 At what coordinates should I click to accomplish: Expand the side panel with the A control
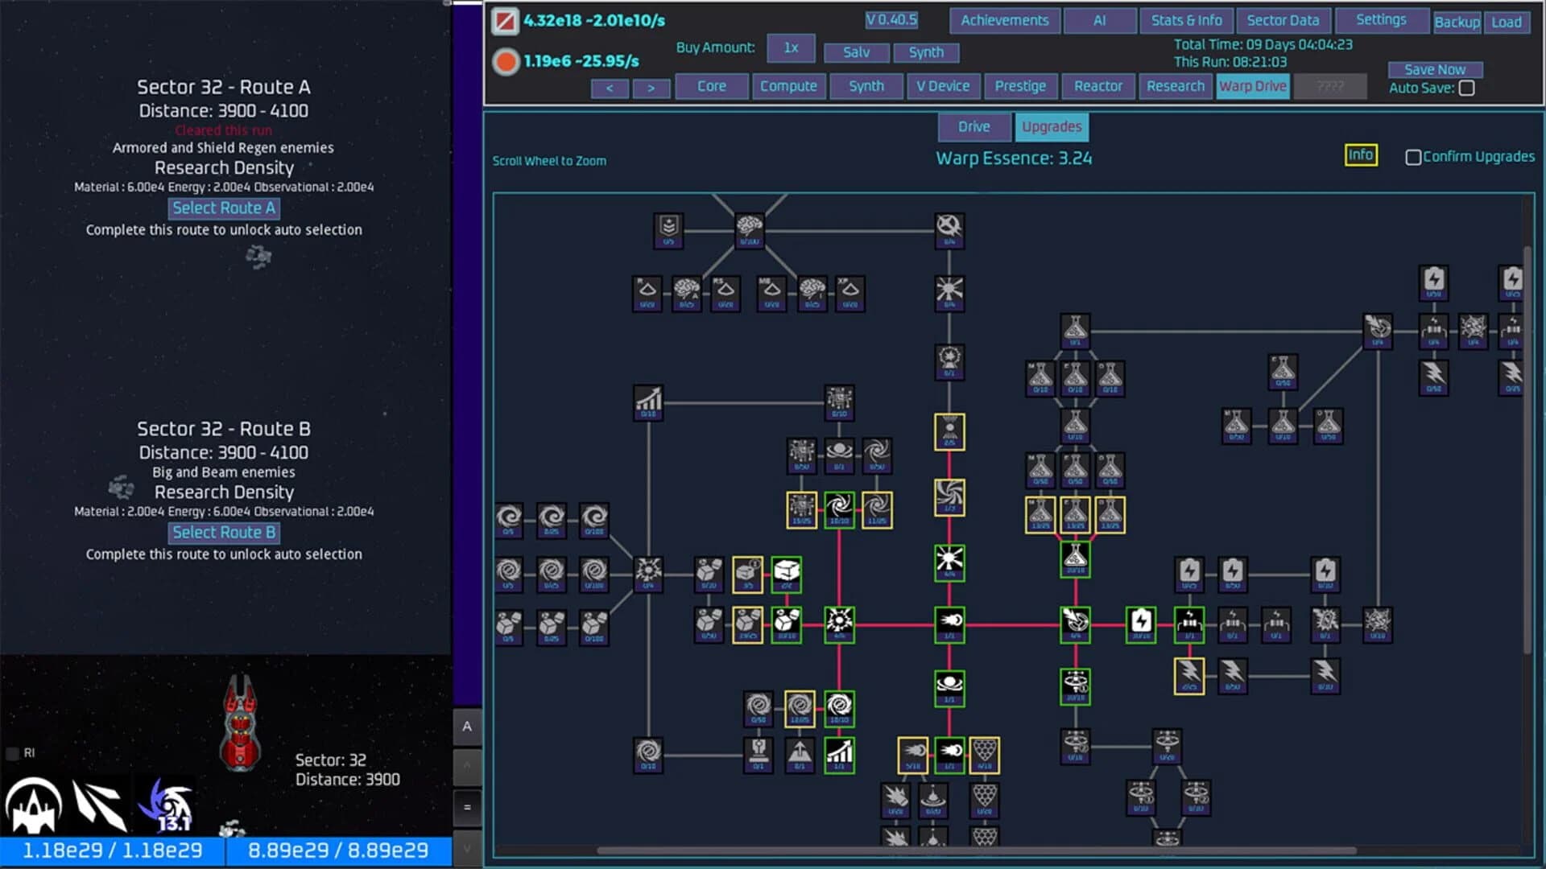[468, 726]
